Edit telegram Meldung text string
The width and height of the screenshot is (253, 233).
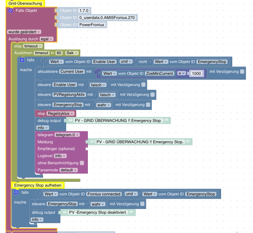pos(140,142)
